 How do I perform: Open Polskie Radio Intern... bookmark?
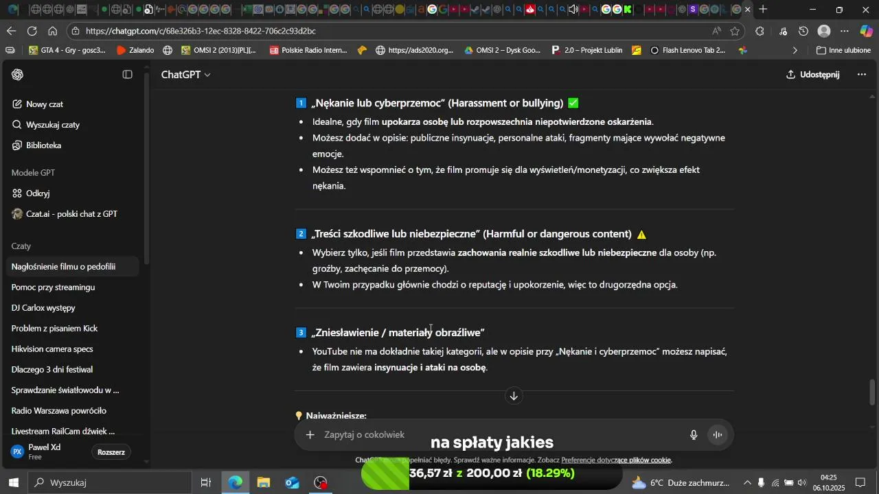pyautogui.click(x=309, y=50)
